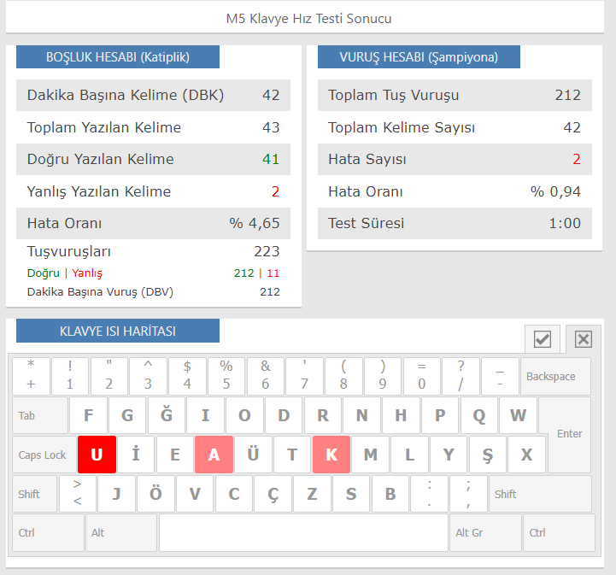Click the % 0,94 error rate value
This screenshot has width=616, height=575.
pos(555,191)
